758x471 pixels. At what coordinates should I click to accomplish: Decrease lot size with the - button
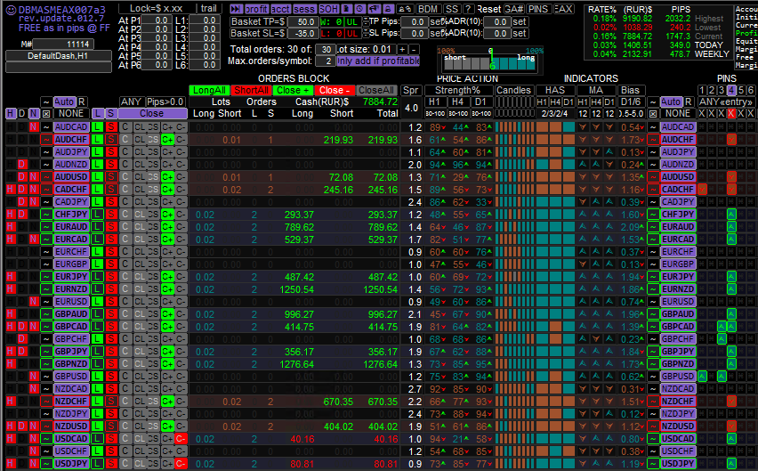pos(414,49)
